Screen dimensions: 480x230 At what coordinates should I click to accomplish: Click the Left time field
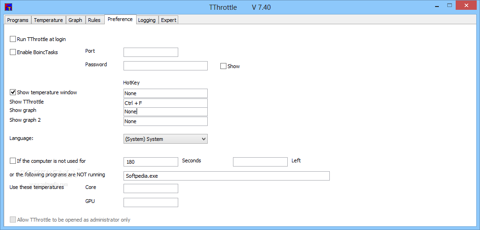pos(260,162)
